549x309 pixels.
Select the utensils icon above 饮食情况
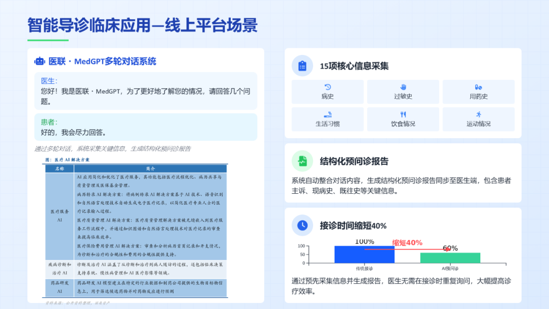(x=403, y=115)
